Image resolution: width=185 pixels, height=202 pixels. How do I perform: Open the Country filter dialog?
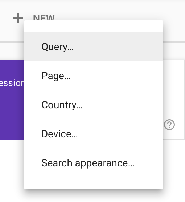coord(94,105)
